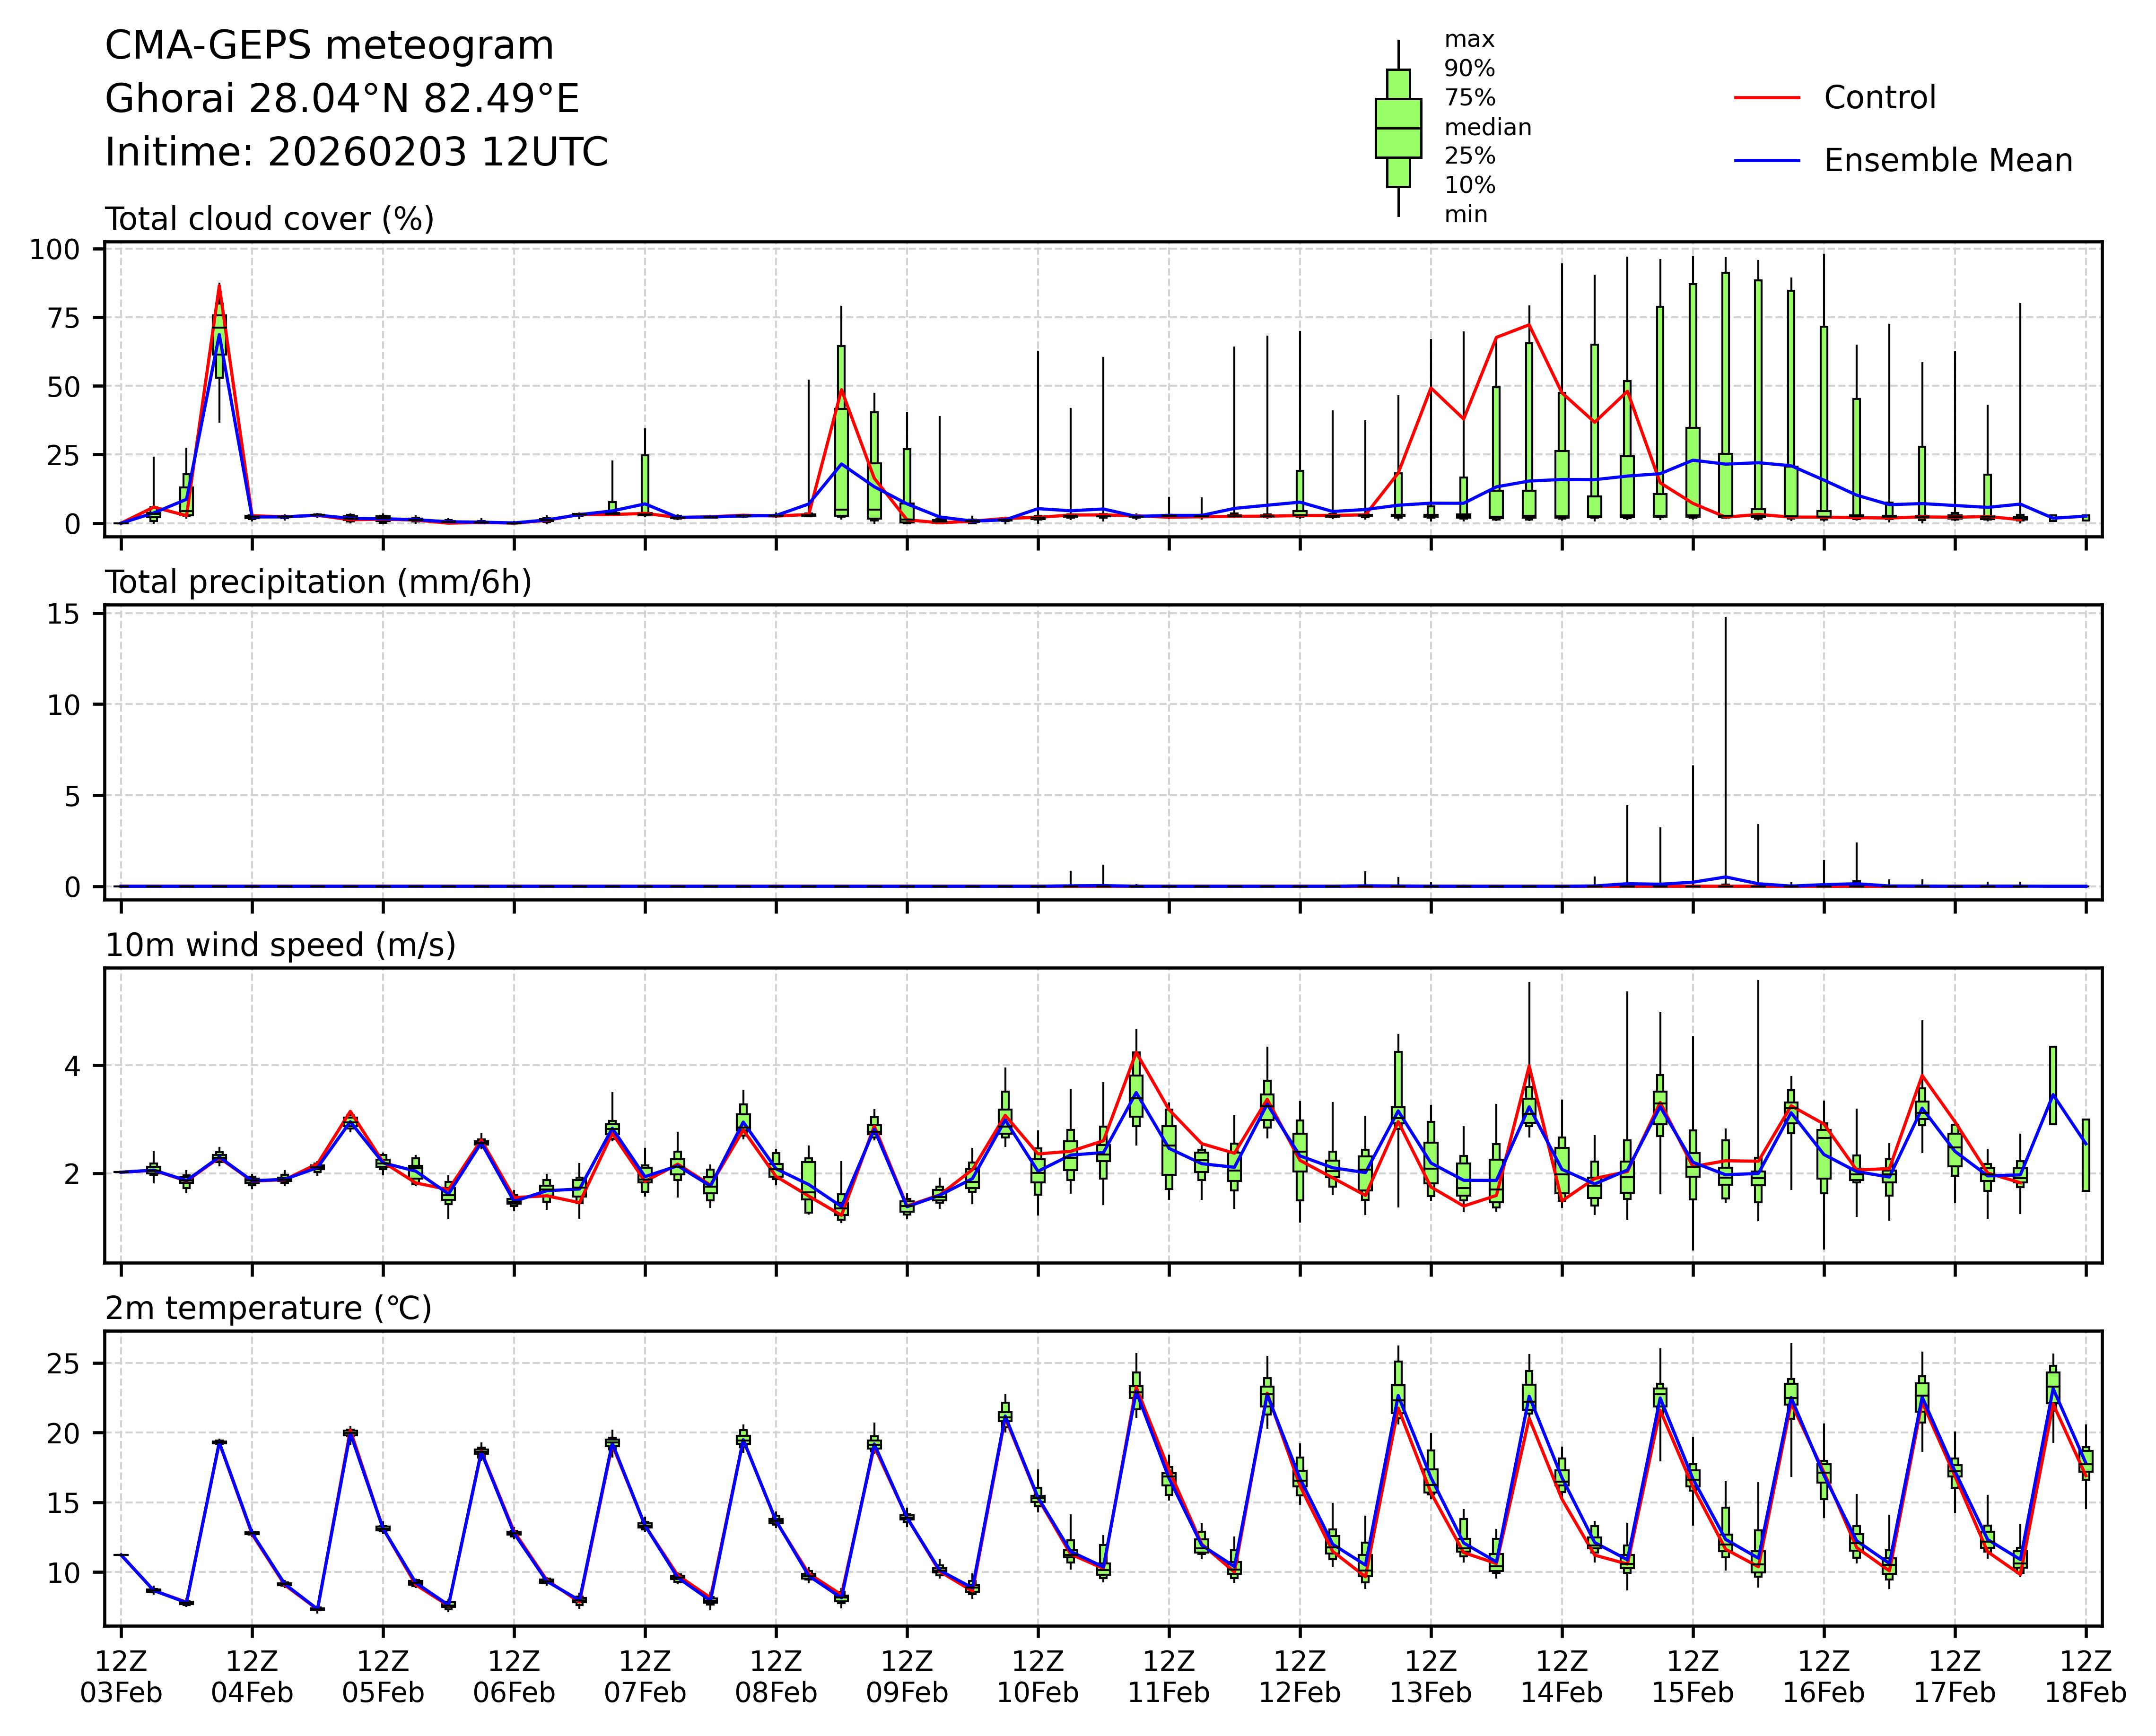2156x1736 pixels.
Task: Click the '10m wind speed (m/s)' panel title
Action: [x=280, y=945]
